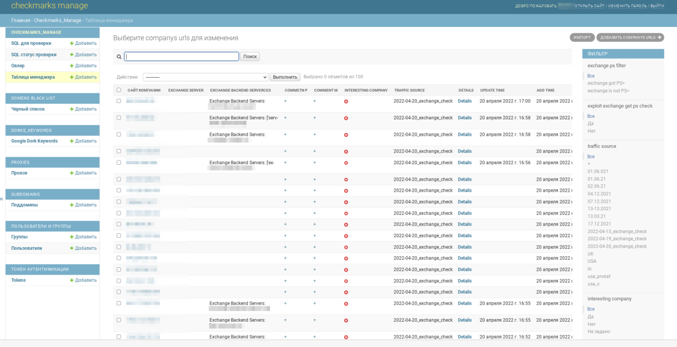Sort the table by the Update Time column
The image size is (677, 347).
tap(492, 90)
